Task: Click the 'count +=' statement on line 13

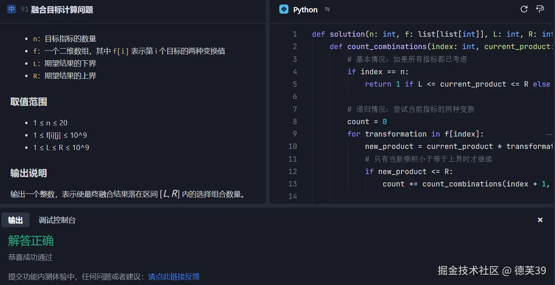Action: (x=467, y=184)
